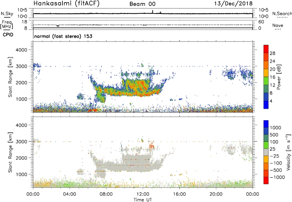Click the 'Nave' legend label
The width and height of the screenshot is (292, 202).
[278, 26]
